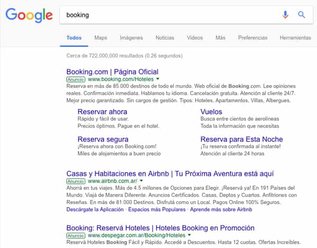Open 'Reserva para Esta Noche' sitelink
317x248 pixels.
(241, 139)
